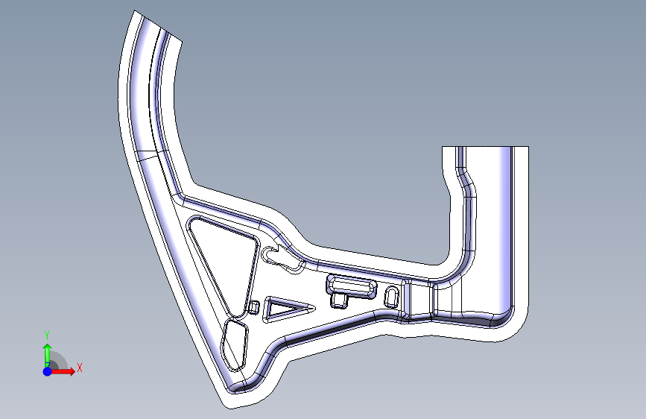Image resolution: width=646 pixels, height=419 pixels.
Task: Click the green Y axis arrow of the triad
Action: 48,356
